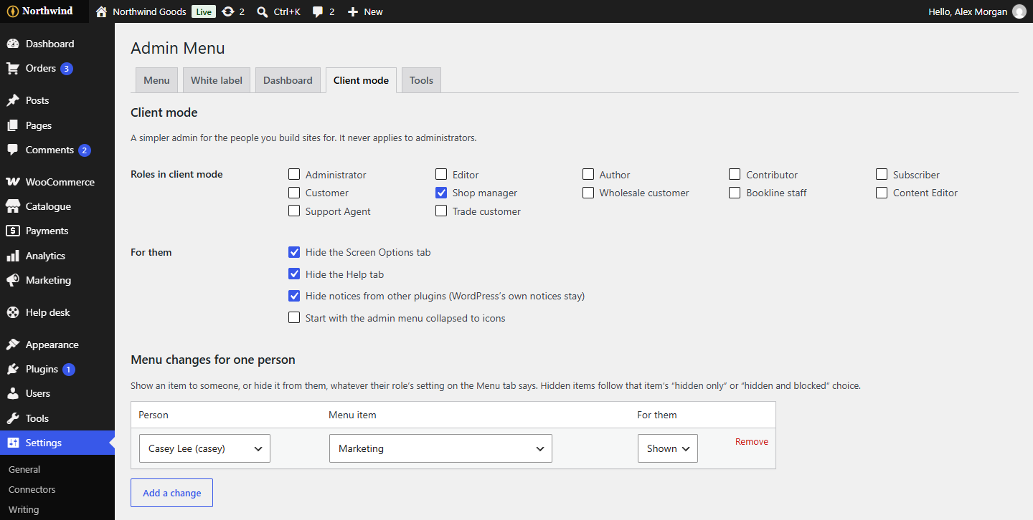
Task: Click the Appearance paintbrush icon
Action: [12, 345]
